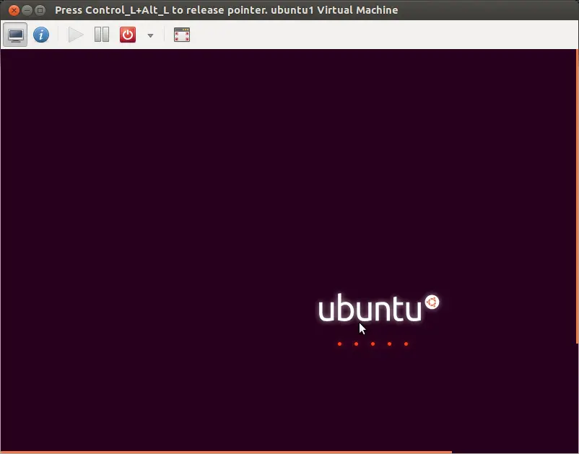This screenshot has height=454, width=579.
Task: Show the graphical console view
Action: (15, 35)
